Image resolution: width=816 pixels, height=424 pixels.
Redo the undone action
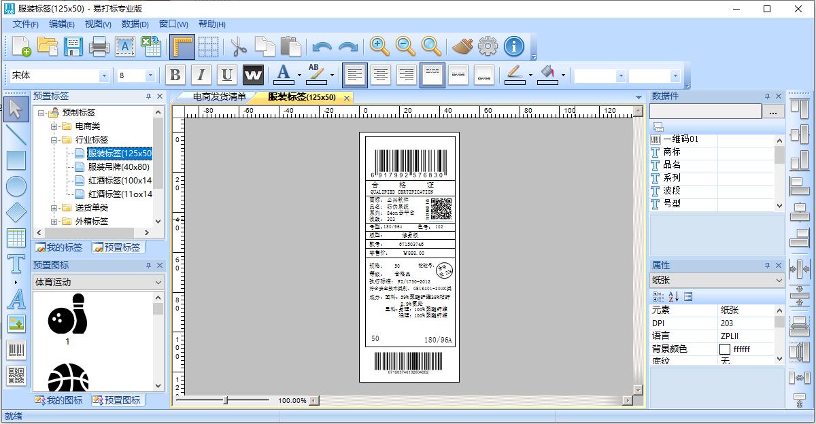pyautogui.click(x=348, y=46)
